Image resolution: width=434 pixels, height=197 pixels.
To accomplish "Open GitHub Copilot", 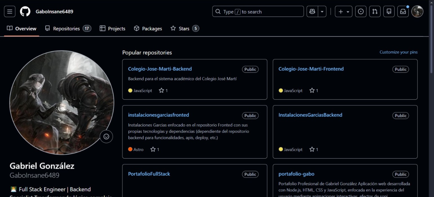I will pos(311,11).
